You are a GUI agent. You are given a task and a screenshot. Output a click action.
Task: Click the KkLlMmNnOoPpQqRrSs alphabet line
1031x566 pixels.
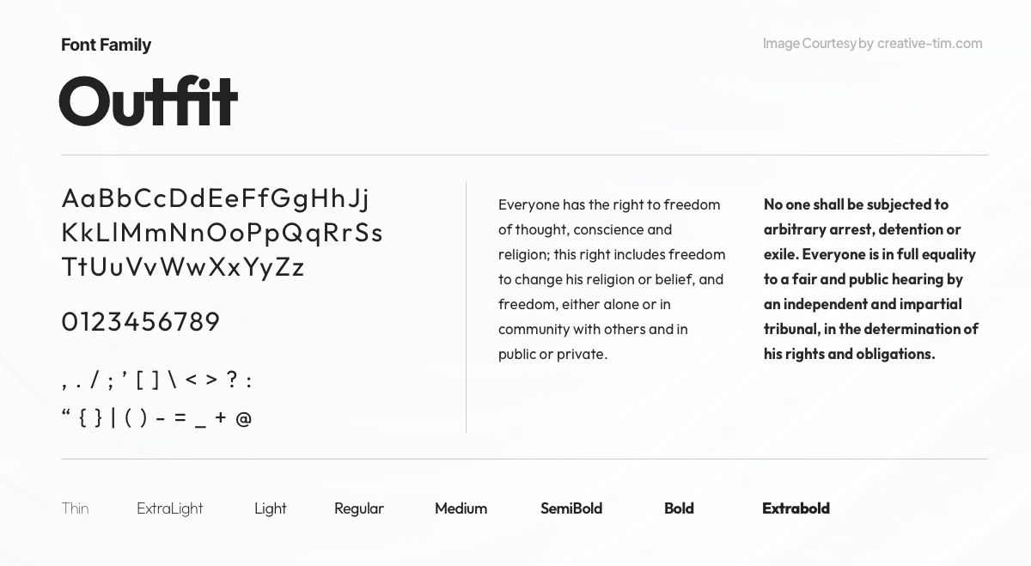(x=222, y=233)
